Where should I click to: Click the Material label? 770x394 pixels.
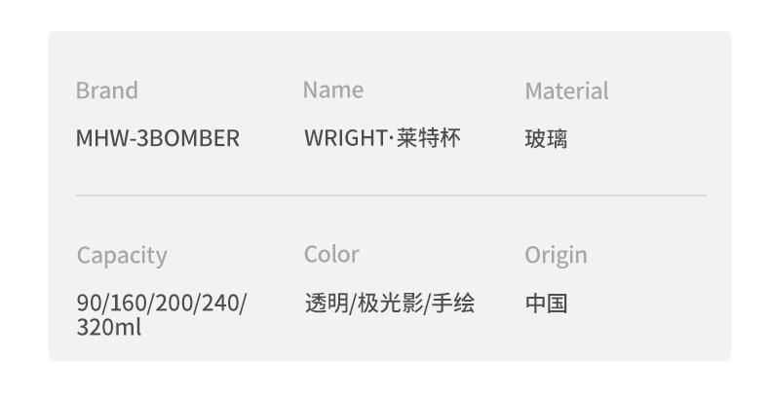click(x=566, y=90)
